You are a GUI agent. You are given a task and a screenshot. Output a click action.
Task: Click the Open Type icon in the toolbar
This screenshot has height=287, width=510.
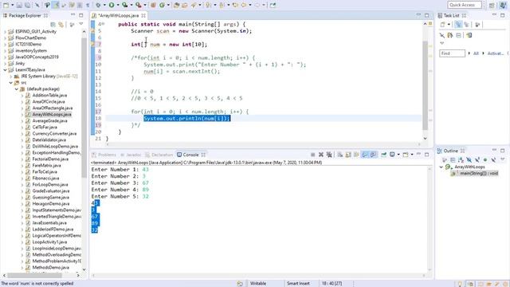coord(177,5)
